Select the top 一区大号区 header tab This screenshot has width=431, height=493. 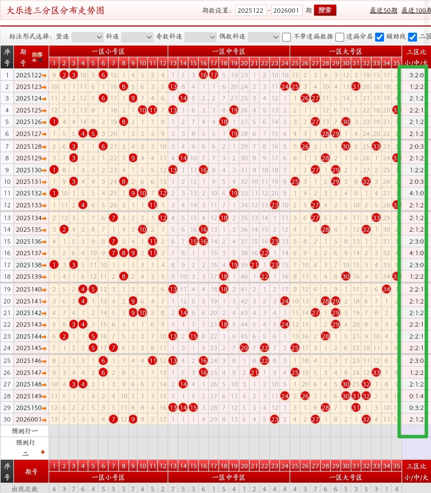point(345,51)
